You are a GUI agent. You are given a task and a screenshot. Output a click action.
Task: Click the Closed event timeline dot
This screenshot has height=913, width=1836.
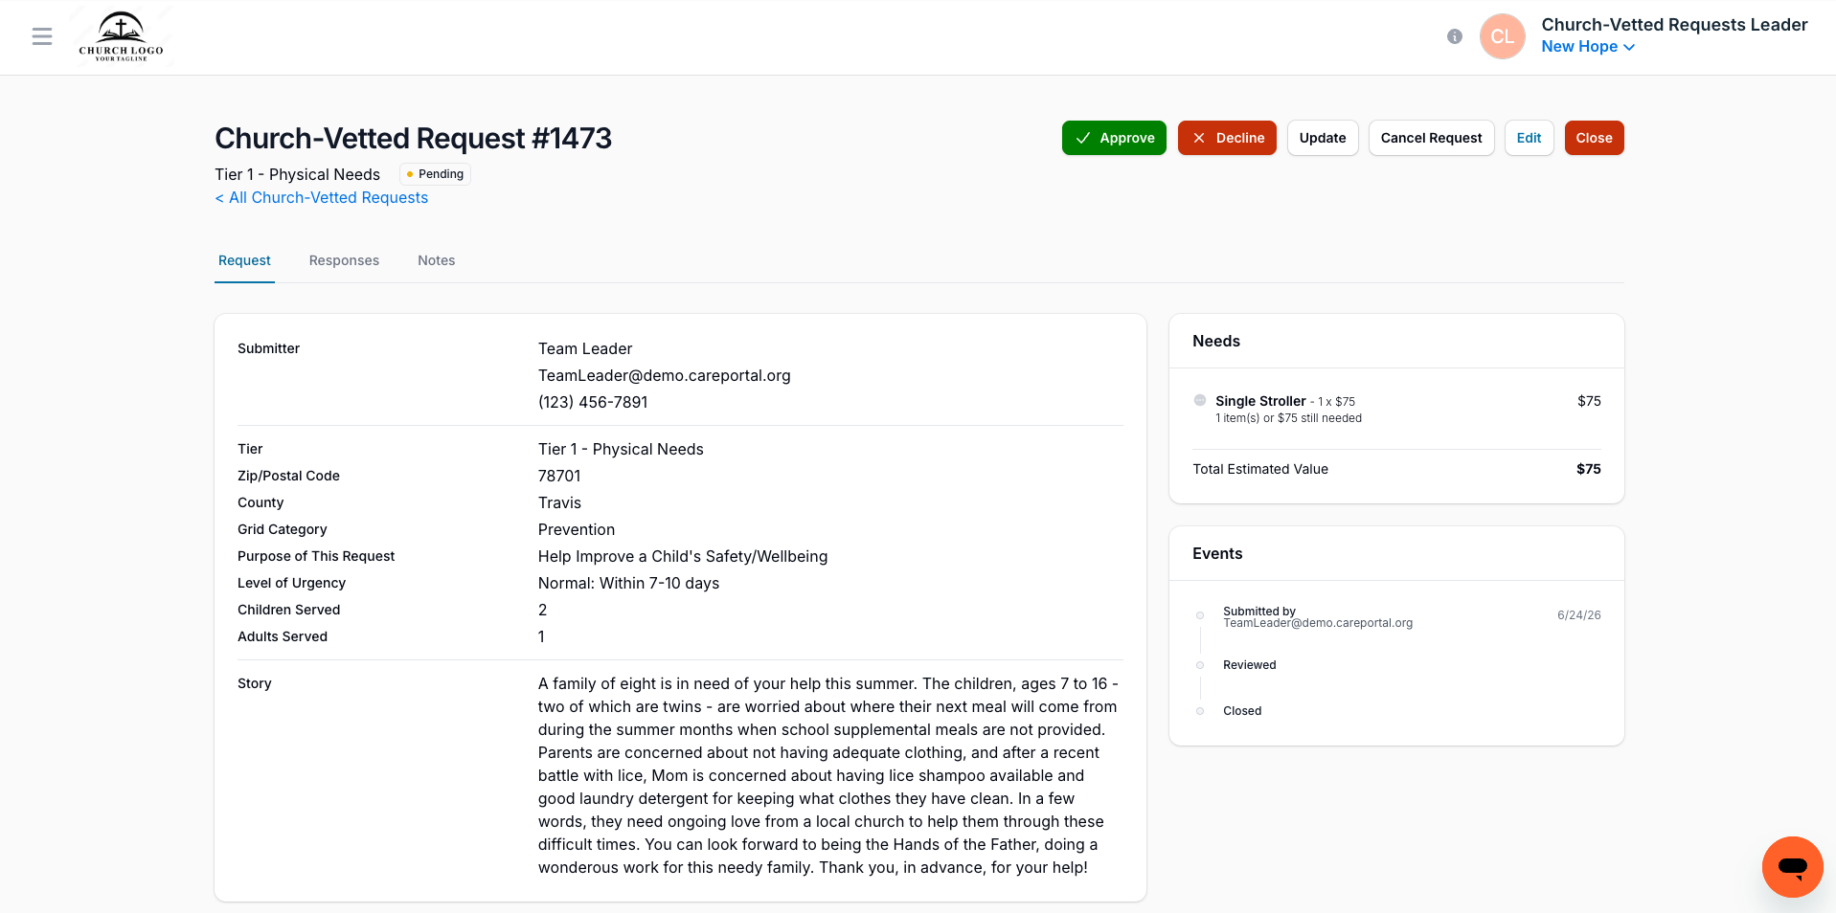[1200, 711]
